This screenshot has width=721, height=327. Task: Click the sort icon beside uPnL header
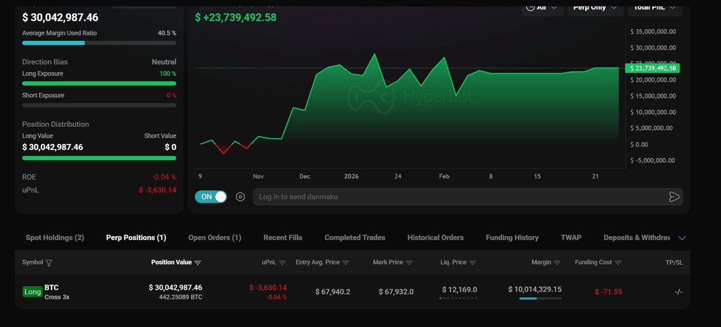point(283,263)
